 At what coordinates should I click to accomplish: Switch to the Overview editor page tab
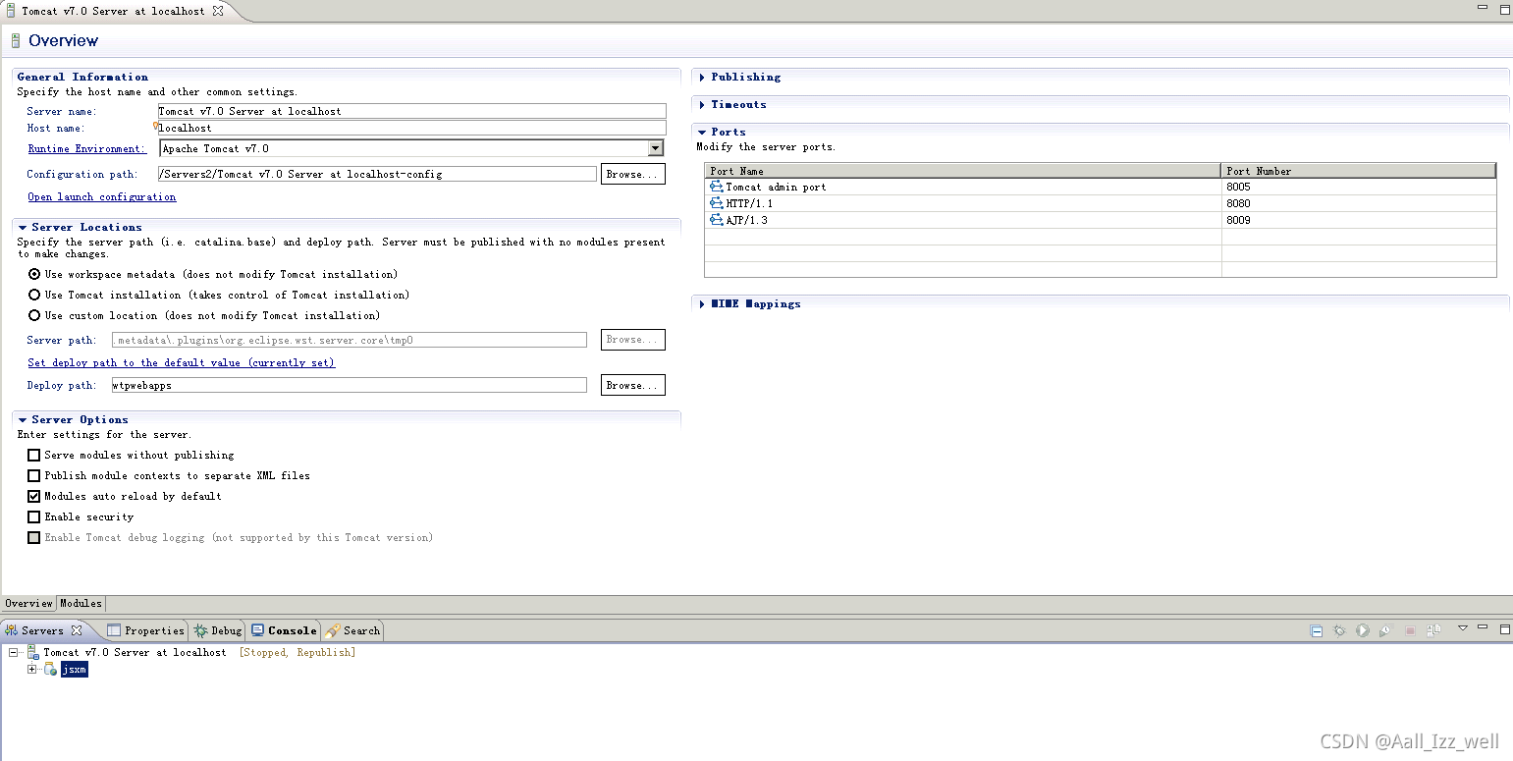[x=28, y=603]
